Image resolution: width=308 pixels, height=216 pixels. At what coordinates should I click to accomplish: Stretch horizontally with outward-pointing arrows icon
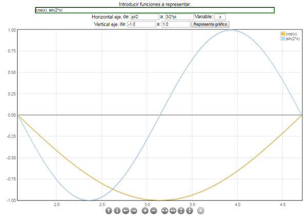[173, 211]
